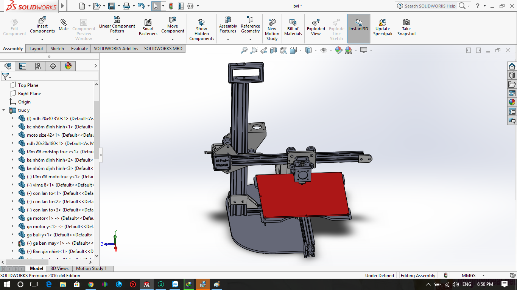Open the 3D Views bottom tab
Image resolution: width=517 pixels, height=290 pixels.
coord(60,268)
